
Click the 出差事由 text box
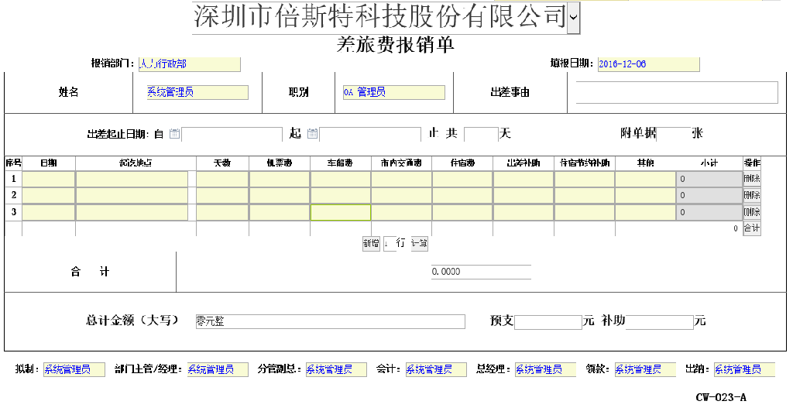[x=677, y=93]
